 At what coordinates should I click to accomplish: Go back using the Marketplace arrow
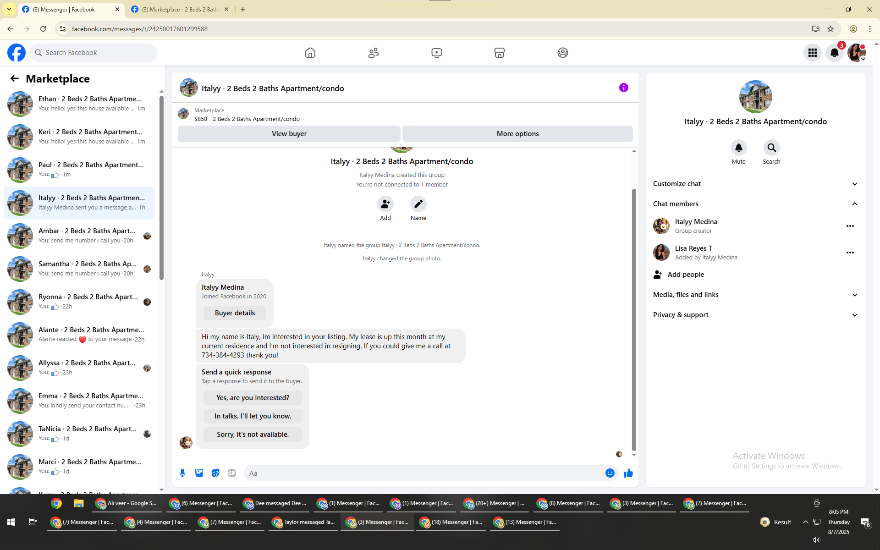click(x=15, y=79)
